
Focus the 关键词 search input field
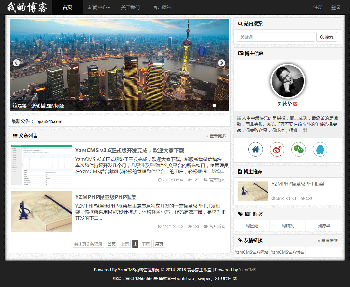tap(276, 37)
